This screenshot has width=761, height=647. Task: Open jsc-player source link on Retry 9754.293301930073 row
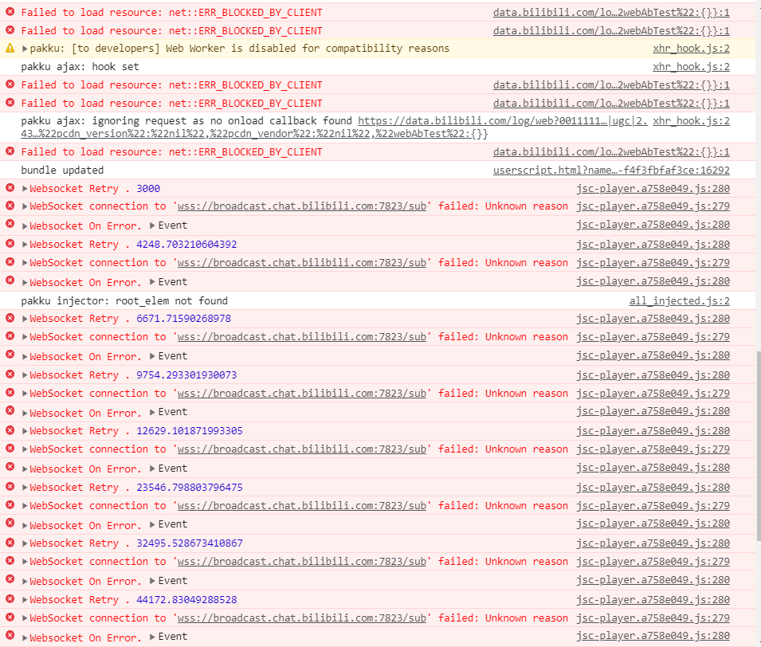653,375
